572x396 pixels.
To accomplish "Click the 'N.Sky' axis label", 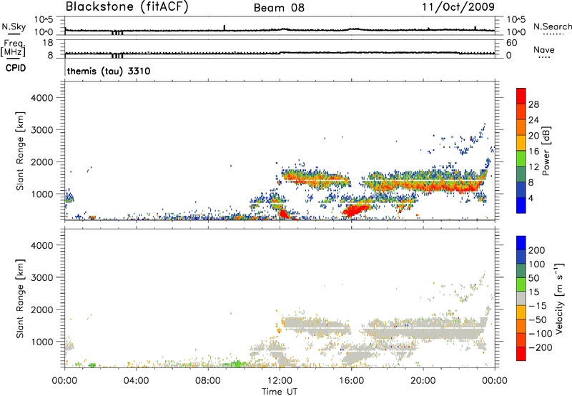I will (x=14, y=26).
